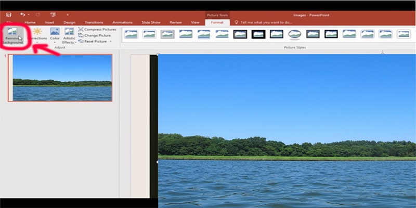Apply the Simple Frame Black picture style
Screen dimensions: 416x208
click(x=277, y=34)
